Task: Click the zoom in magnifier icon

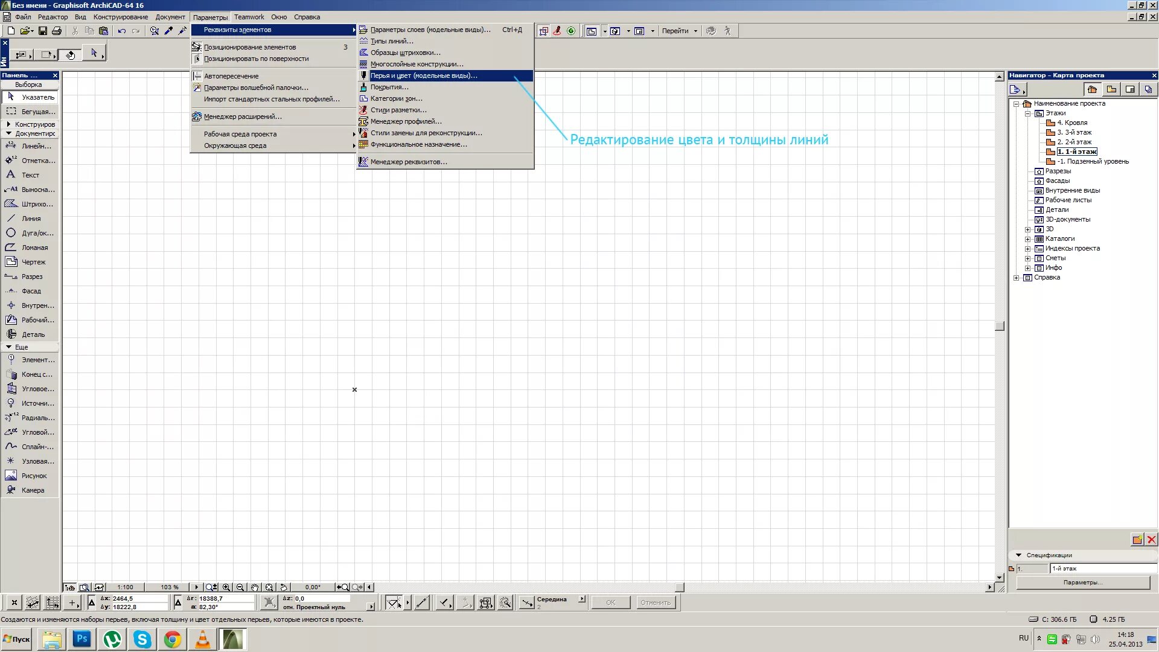Action: [x=226, y=587]
